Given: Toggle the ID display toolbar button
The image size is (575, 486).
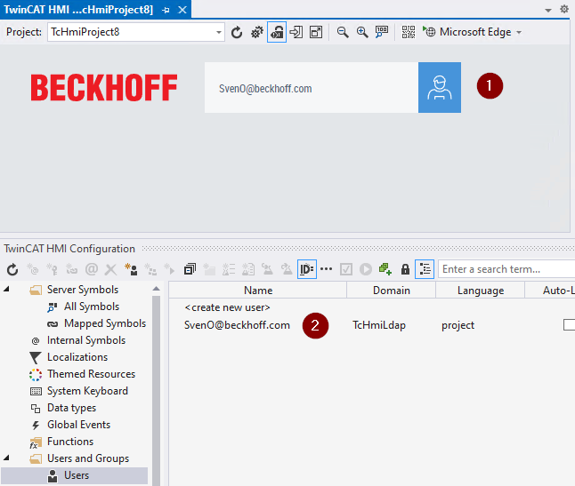Looking at the screenshot, I should pos(307,270).
